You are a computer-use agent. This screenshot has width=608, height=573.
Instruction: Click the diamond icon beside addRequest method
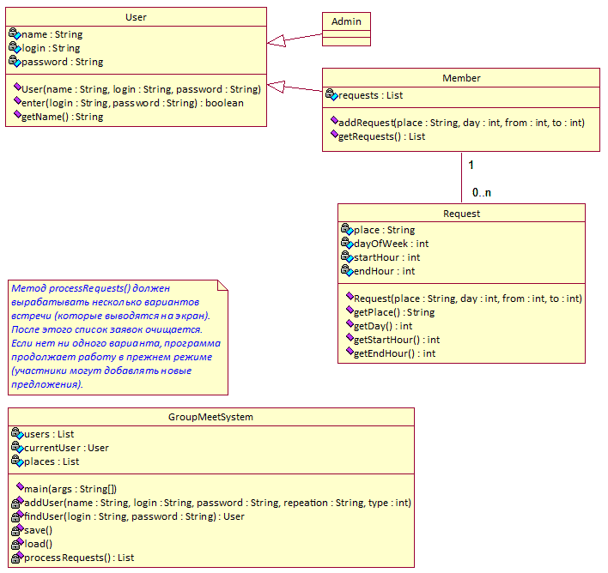click(x=334, y=120)
